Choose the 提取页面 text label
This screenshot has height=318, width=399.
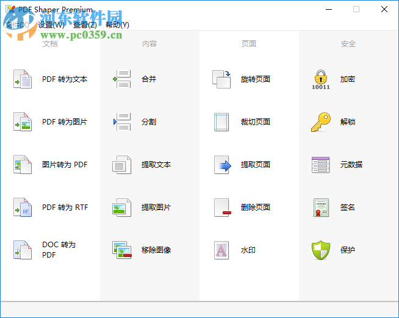256,165
